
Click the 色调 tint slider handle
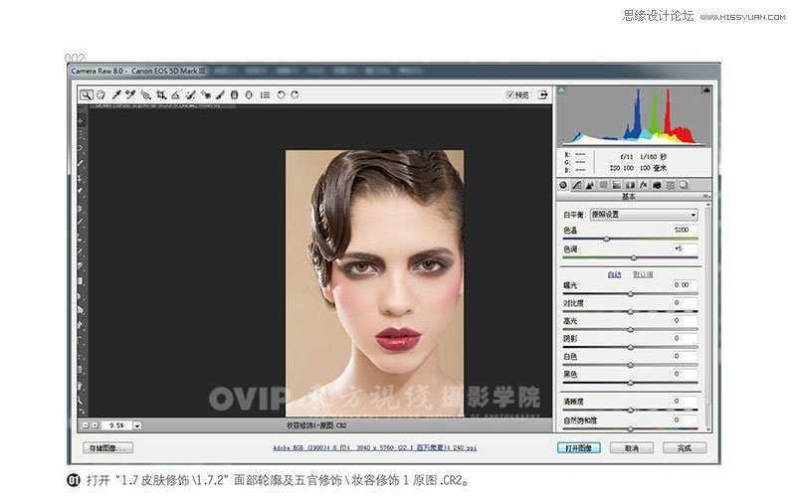634,257
